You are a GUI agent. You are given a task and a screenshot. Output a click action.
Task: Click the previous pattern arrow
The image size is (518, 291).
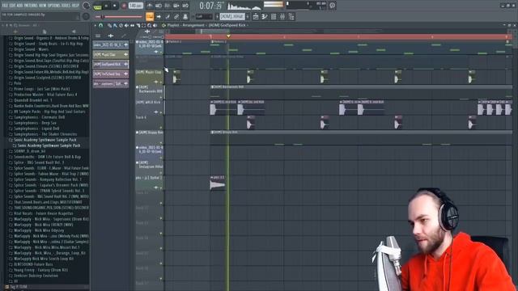(218, 16)
